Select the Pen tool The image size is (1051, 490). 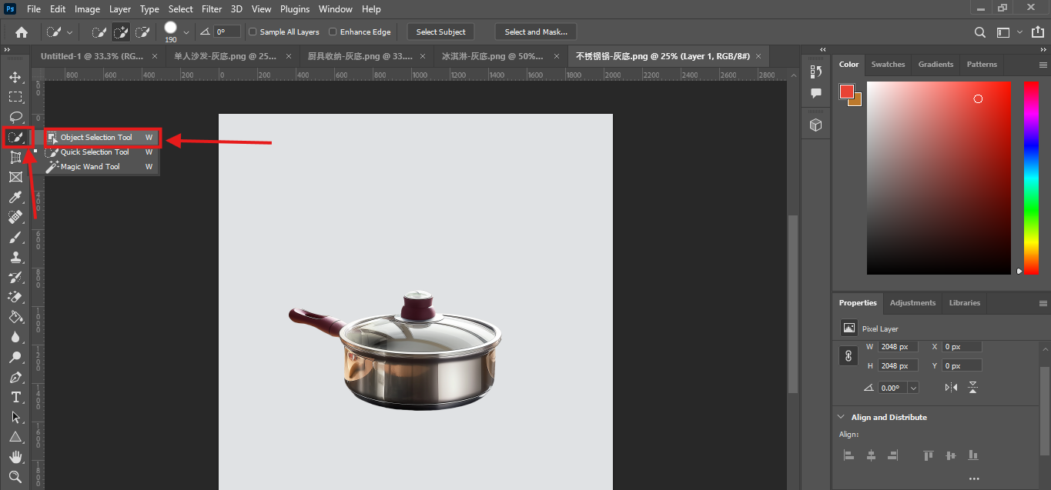(x=15, y=378)
